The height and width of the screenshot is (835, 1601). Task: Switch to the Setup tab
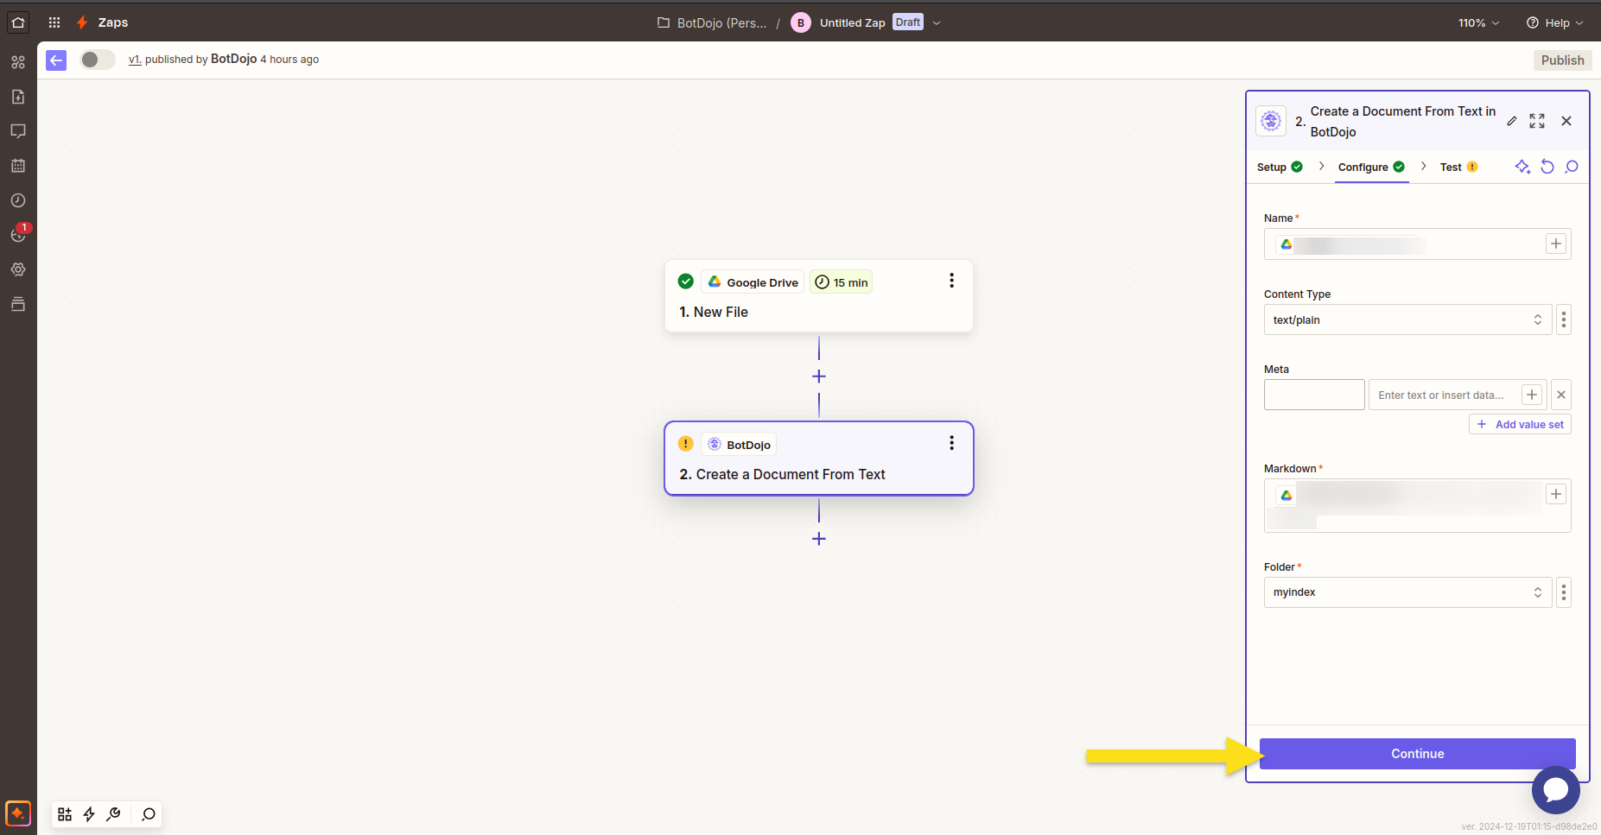pyautogui.click(x=1280, y=168)
